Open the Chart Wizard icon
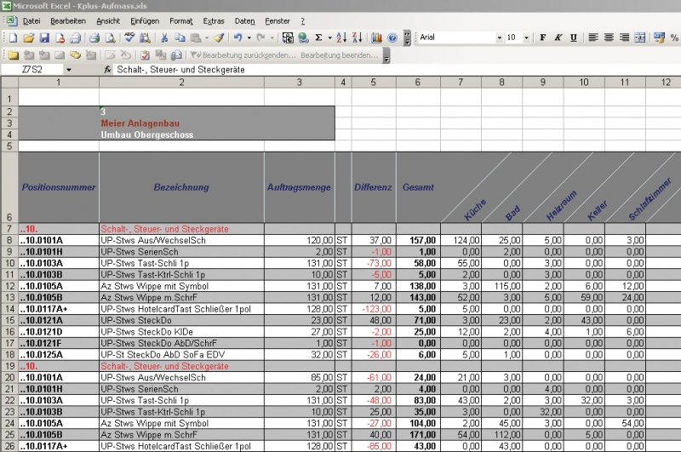Screen dimensions: 681x452 point(377,38)
